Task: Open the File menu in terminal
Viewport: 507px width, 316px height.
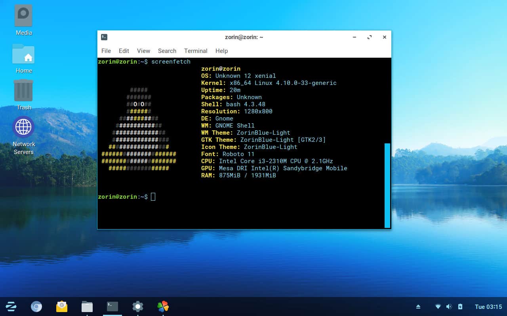Action: [106, 51]
